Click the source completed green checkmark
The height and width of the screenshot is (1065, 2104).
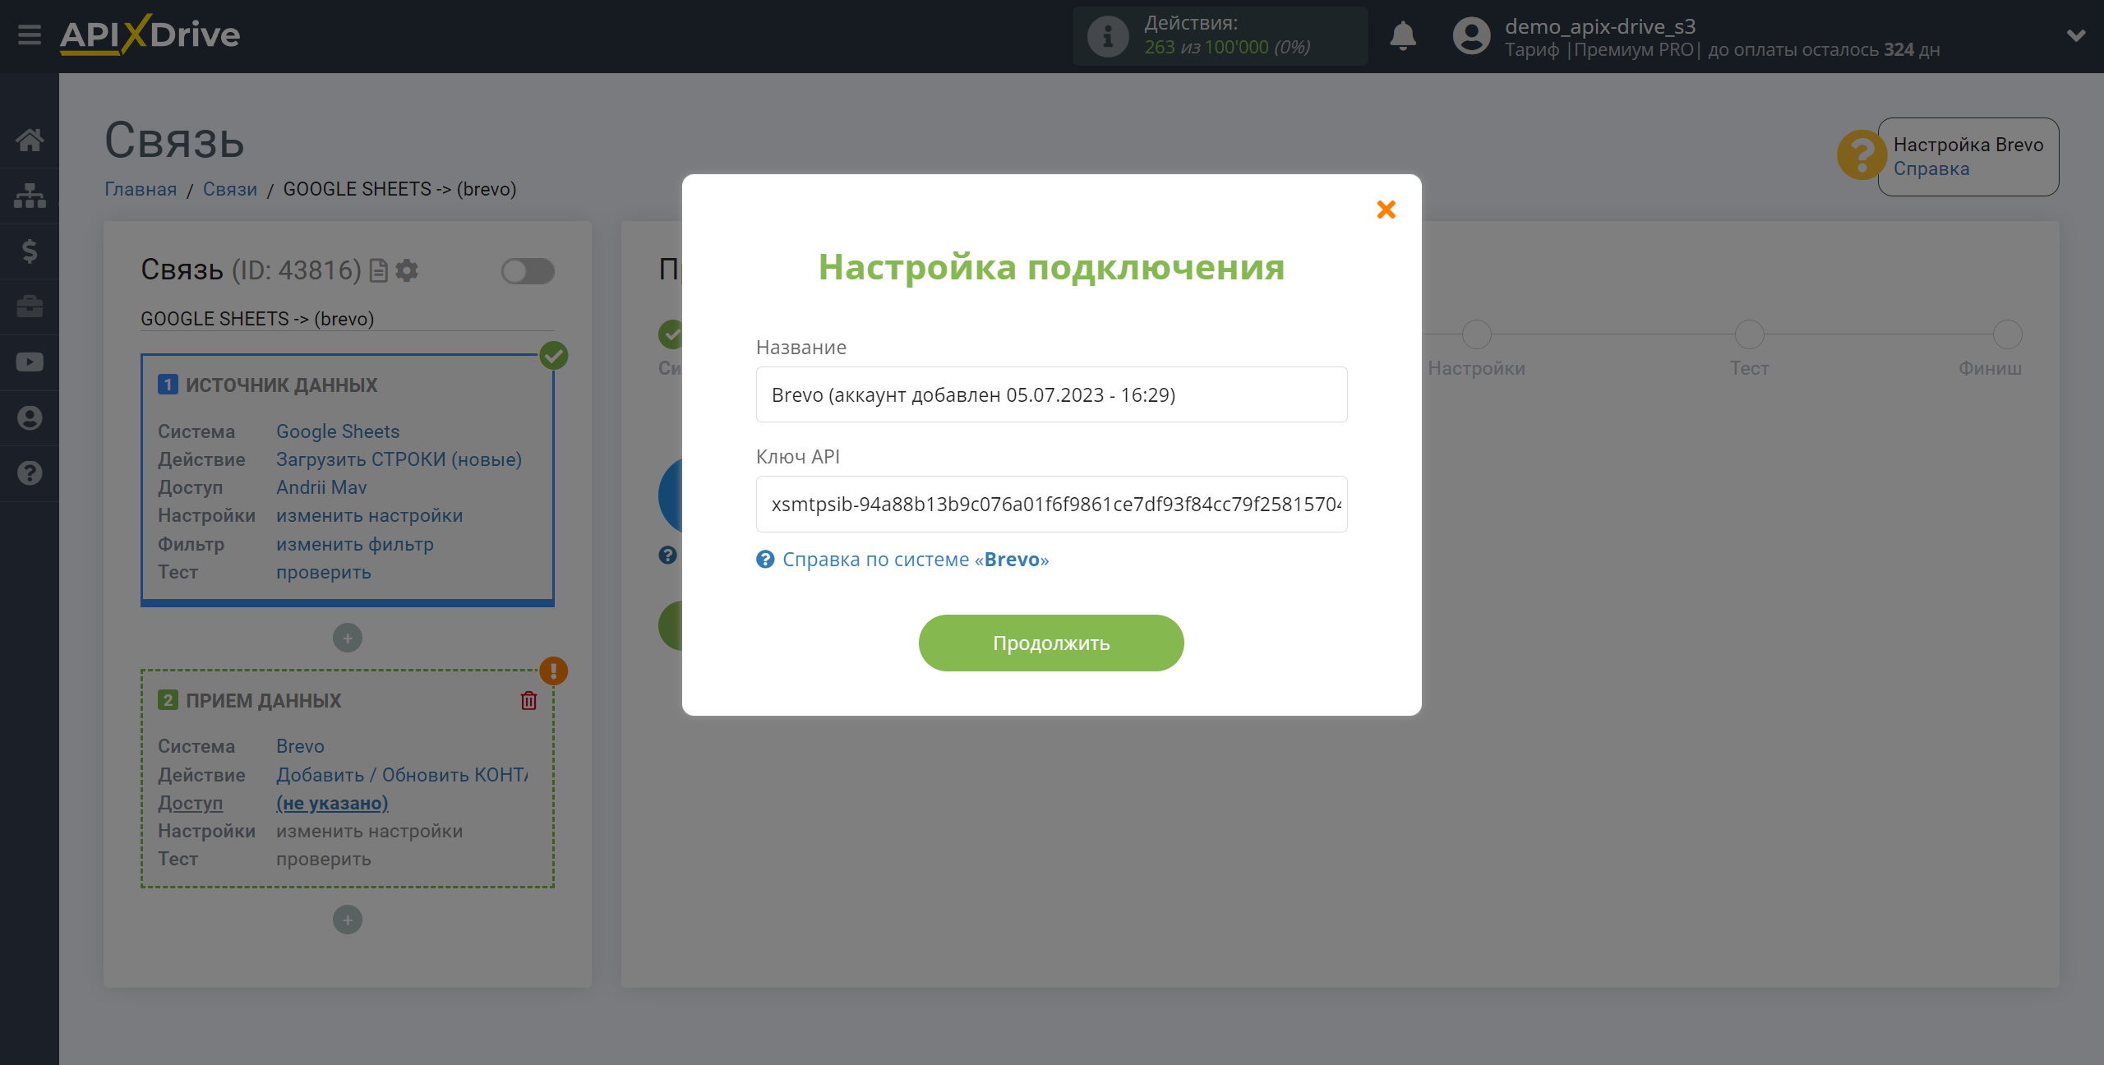554,356
